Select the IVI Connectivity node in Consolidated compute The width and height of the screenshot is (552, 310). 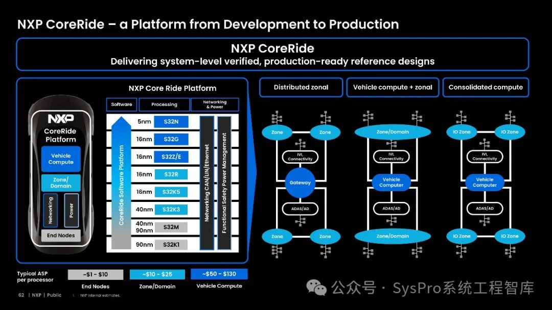pos(485,157)
